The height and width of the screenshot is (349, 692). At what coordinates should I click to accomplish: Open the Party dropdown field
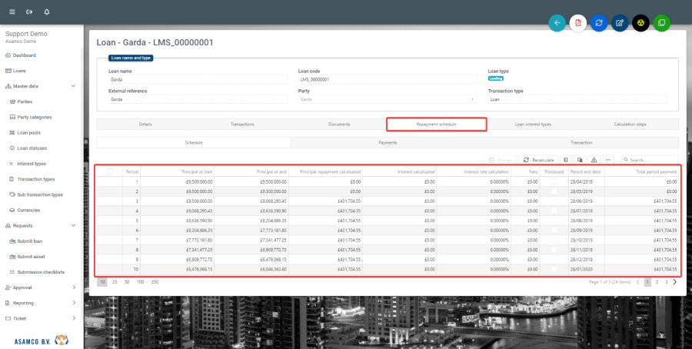tap(387, 99)
